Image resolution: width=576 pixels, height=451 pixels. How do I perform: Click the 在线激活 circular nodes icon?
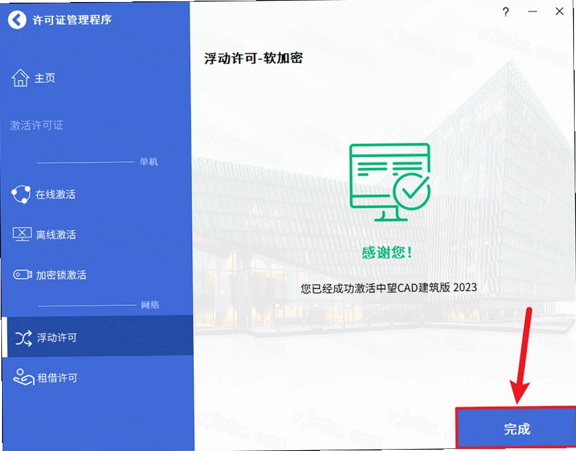(21, 194)
